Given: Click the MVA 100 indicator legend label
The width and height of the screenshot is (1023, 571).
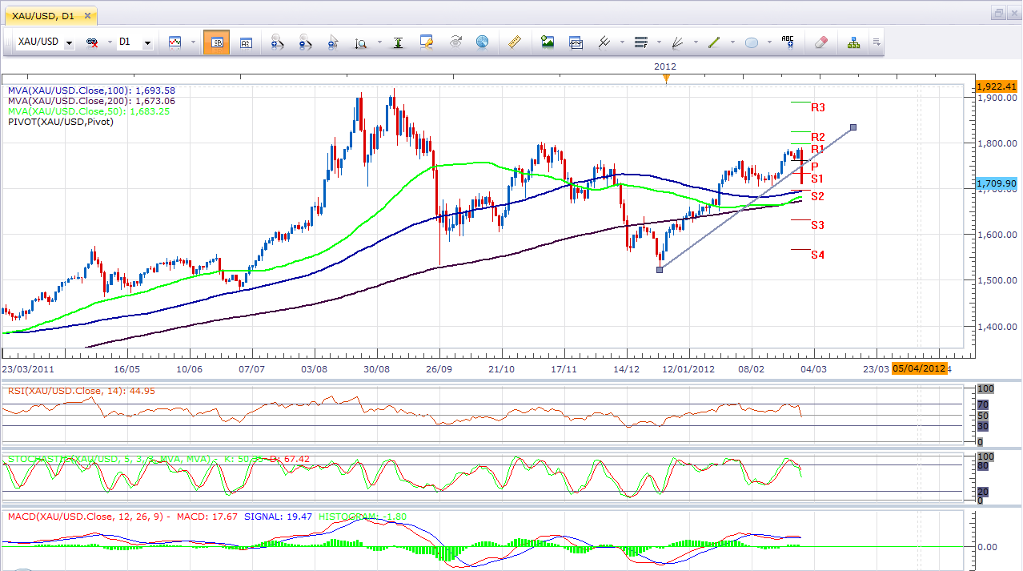Looking at the screenshot, I should pos(91,90).
